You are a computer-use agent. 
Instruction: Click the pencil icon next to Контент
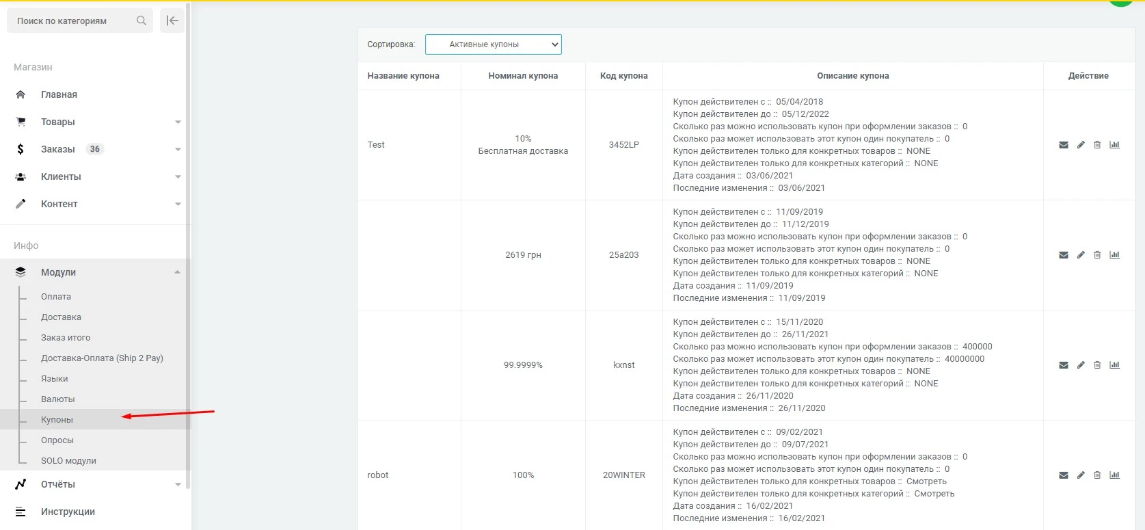21,204
